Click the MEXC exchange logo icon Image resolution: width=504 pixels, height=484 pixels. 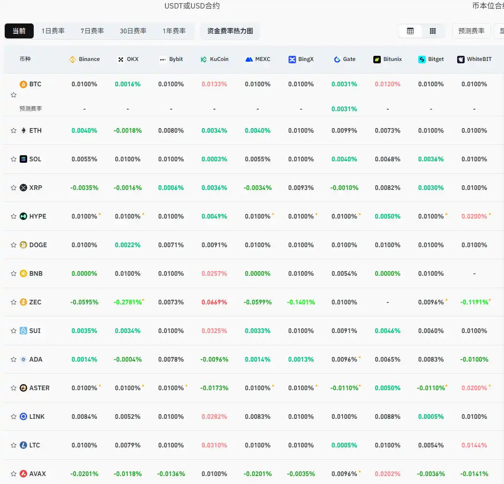pos(249,60)
